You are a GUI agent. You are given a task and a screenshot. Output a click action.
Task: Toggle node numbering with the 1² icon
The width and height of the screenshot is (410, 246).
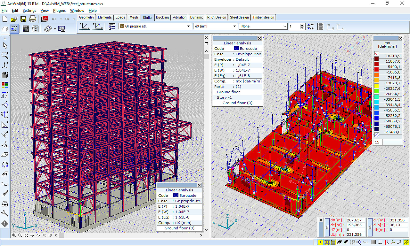pyautogui.click(x=399, y=242)
